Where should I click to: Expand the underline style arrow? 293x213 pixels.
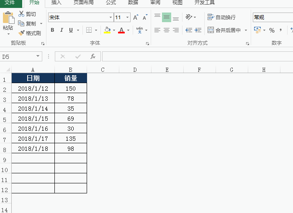(x=78, y=30)
